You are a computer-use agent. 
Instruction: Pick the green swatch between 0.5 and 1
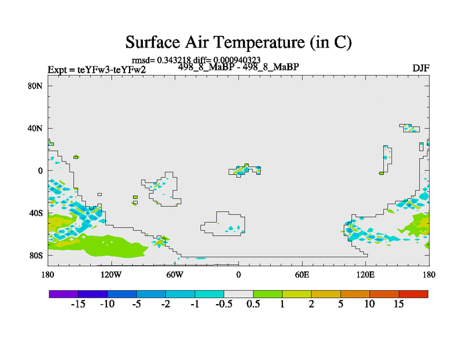267,294
